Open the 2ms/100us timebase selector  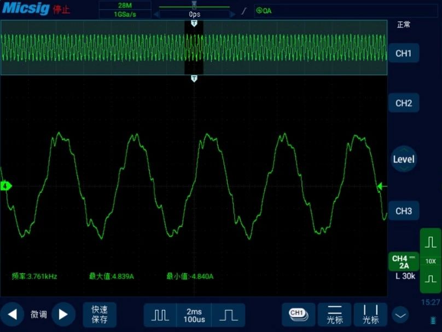pyautogui.click(x=194, y=315)
